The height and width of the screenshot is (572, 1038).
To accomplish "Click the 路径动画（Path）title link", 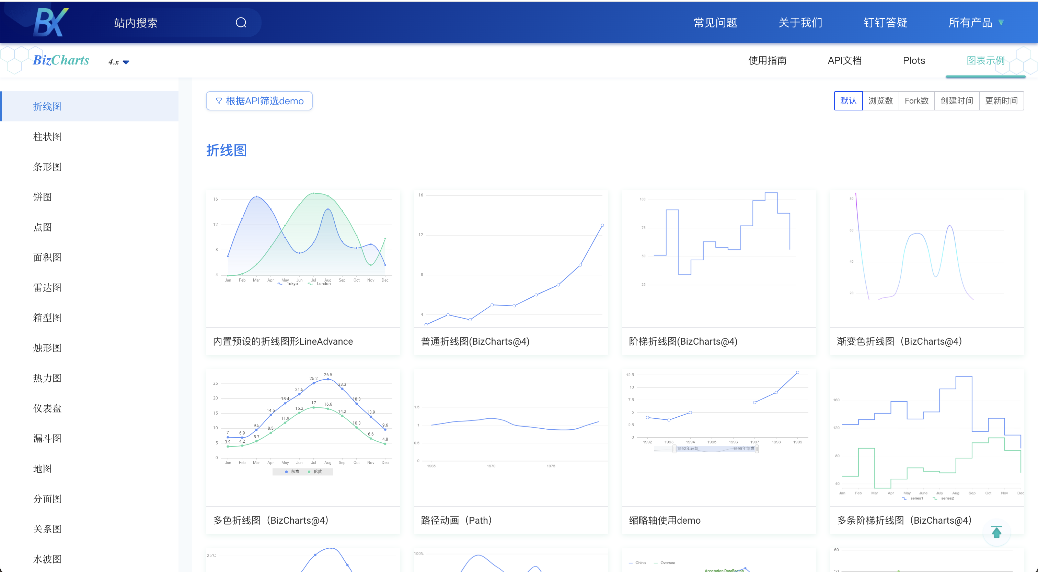I will (x=457, y=521).
